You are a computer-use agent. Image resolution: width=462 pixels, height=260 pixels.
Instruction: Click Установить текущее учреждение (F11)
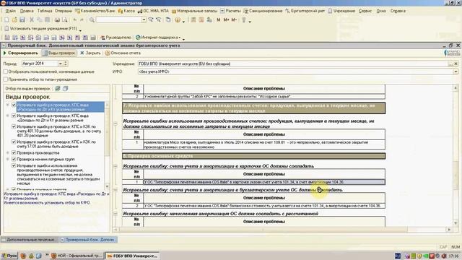(41, 29)
